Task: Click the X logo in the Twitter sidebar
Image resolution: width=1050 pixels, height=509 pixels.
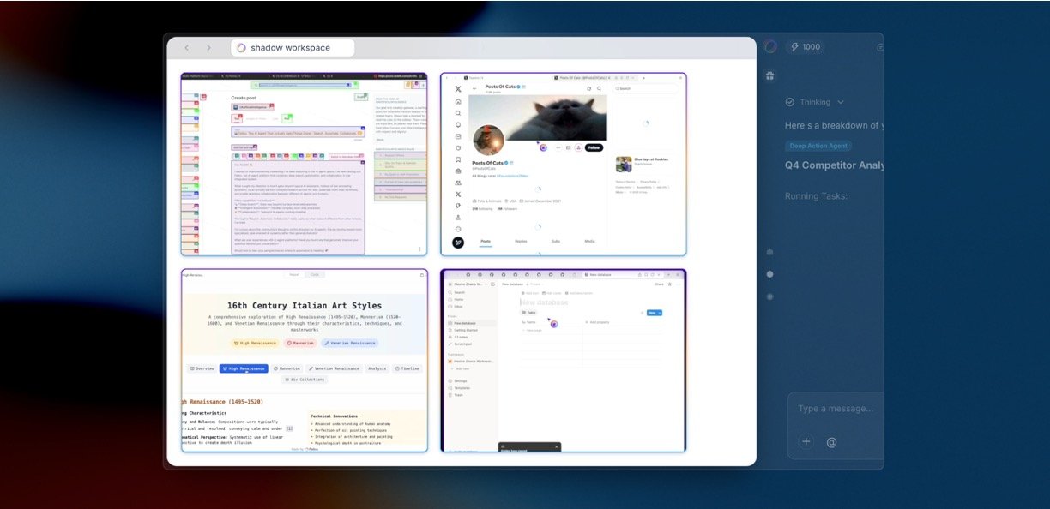Action: [458, 89]
